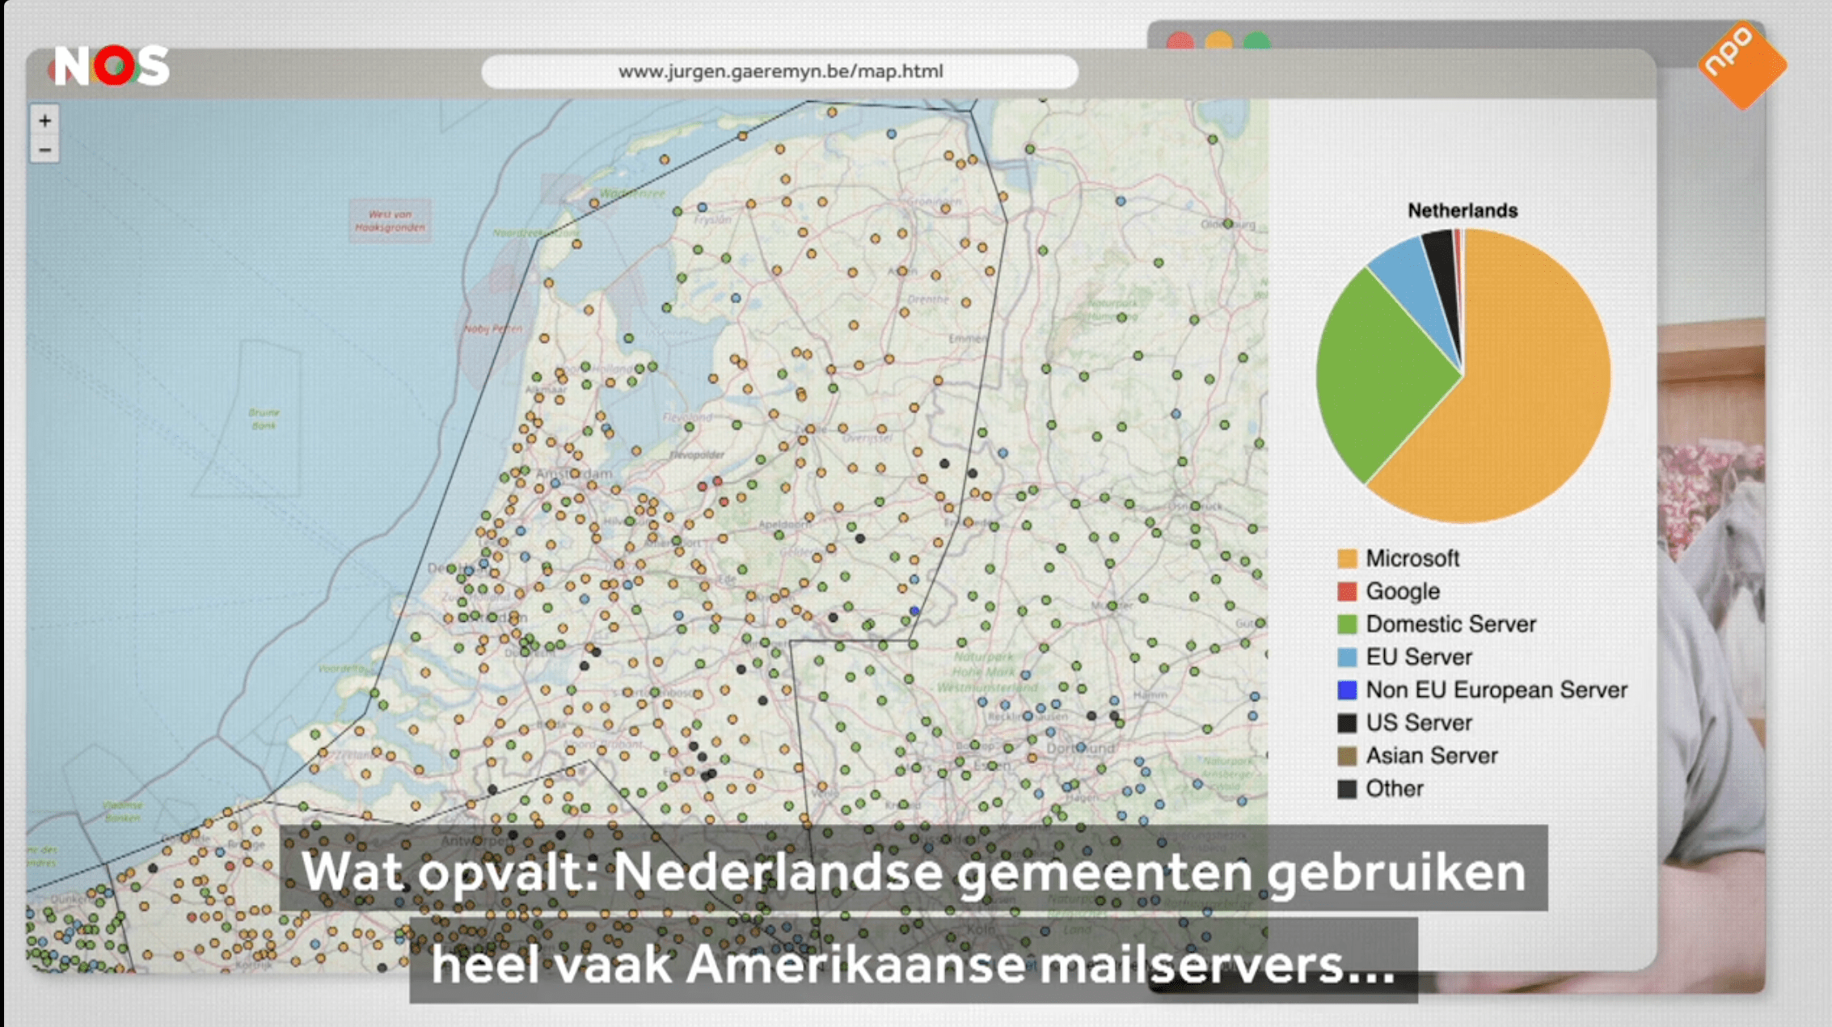Viewport: 1832px width, 1027px height.
Task: Select the US Server legend label
Action: coord(1419,722)
